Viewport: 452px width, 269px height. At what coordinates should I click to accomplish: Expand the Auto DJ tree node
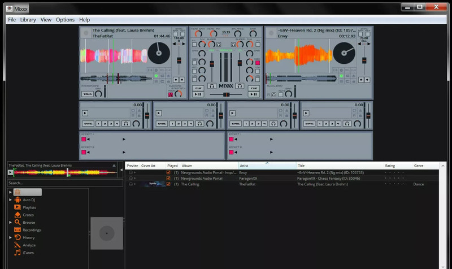(10, 199)
